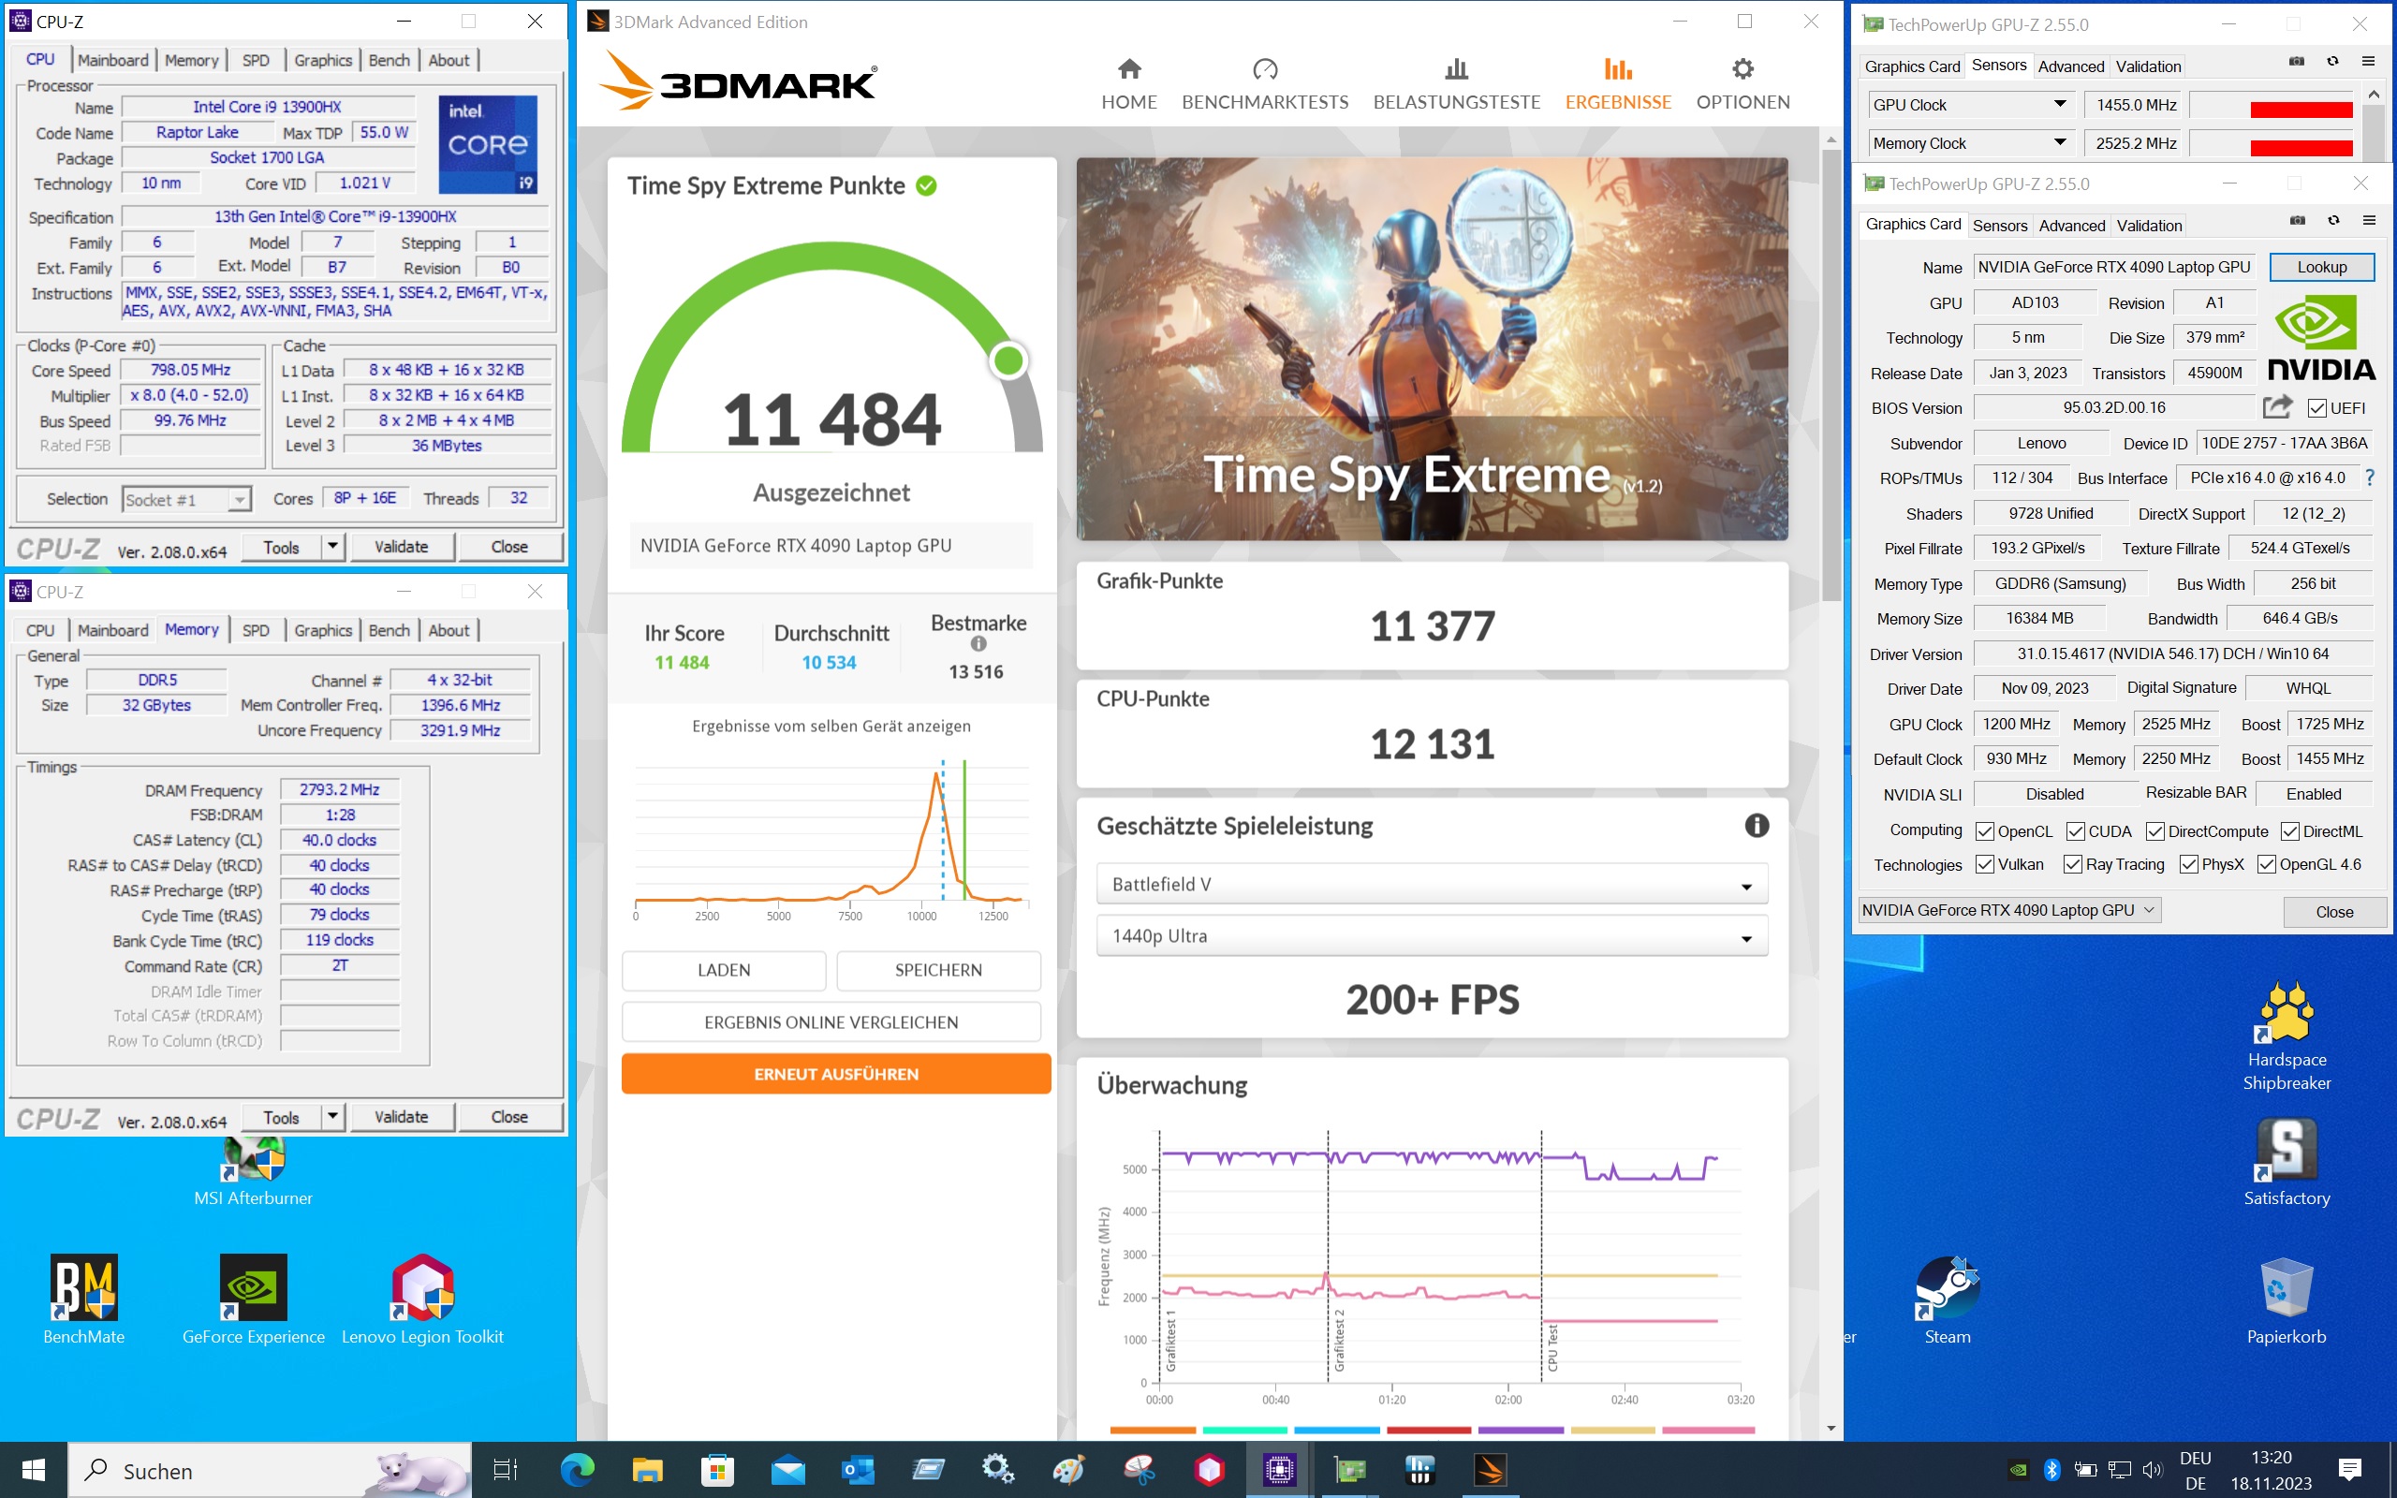Toggle the PhysX checkbox
The height and width of the screenshot is (1498, 2397).
click(x=2188, y=865)
